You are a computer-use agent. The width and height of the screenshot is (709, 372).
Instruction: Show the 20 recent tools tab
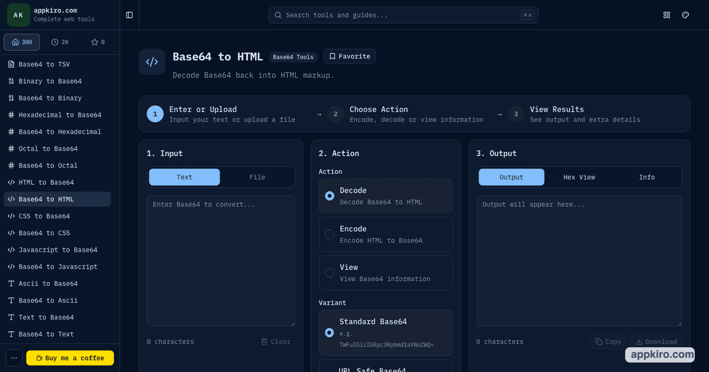[x=60, y=42]
